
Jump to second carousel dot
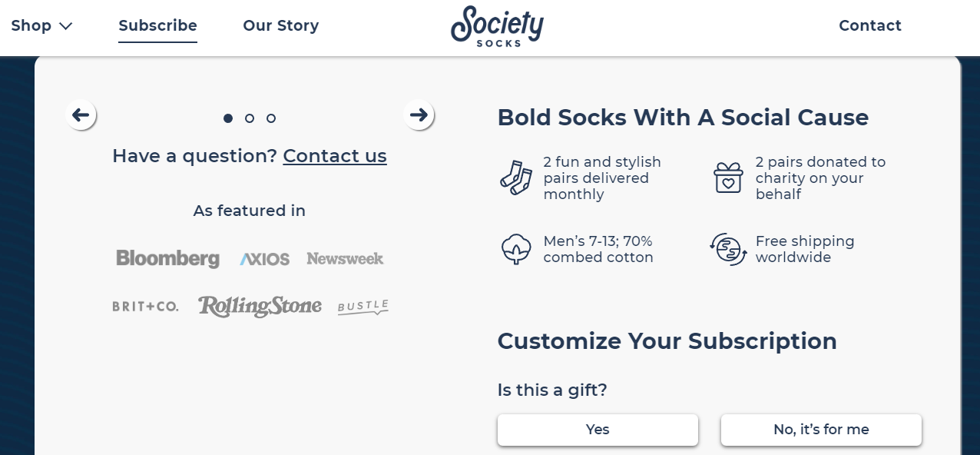250,118
